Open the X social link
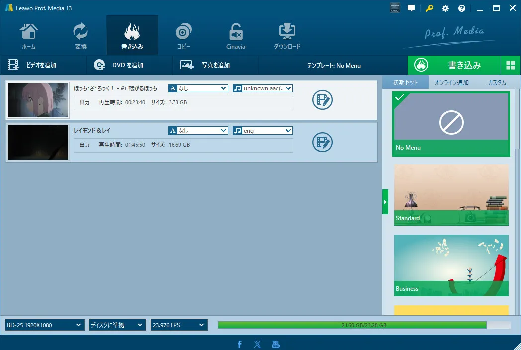Image resolution: width=521 pixels, height=350 pixels. tap(257, 344)
